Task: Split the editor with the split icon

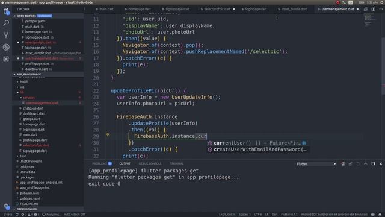Action: click(x=373, y=9)
